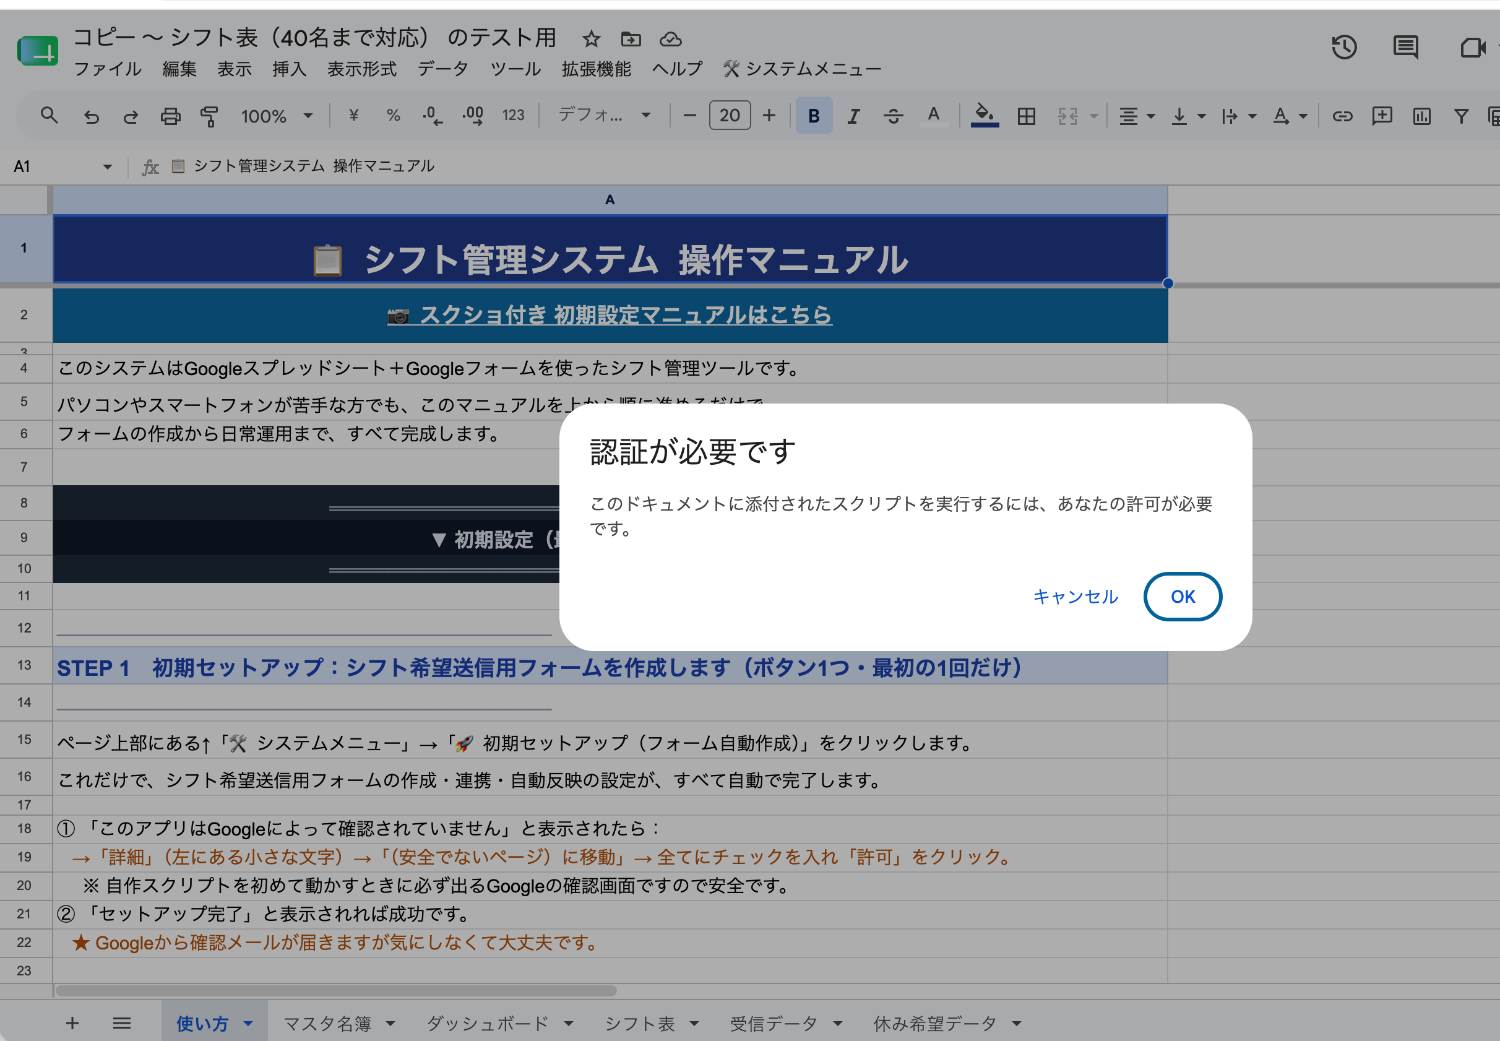Star the document title
Viewport: 1500px width, 1041px height.
591,39
